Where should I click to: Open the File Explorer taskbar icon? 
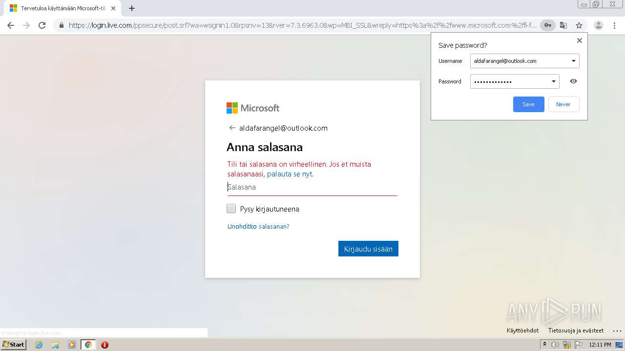[x=55, y=345]
